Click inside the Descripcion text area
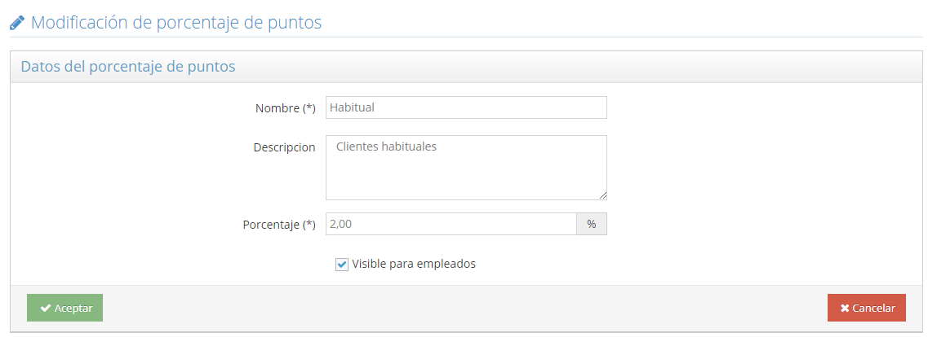This screenshot has width=928, height=337. tap(466, 168)
